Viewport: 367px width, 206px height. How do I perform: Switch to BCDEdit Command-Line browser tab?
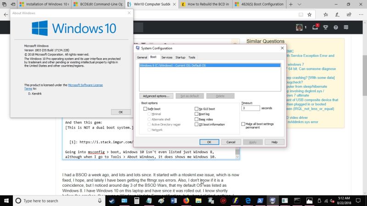point(98,4)
